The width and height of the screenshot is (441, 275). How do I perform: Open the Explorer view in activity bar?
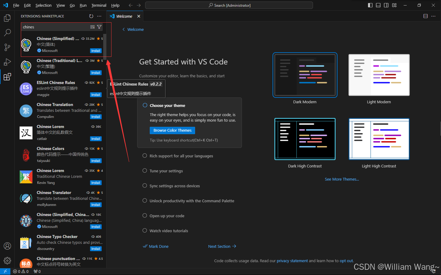pyautogui.click(x=7, y=18)
